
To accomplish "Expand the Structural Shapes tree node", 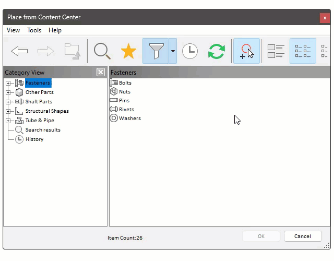I will point(8,111).
